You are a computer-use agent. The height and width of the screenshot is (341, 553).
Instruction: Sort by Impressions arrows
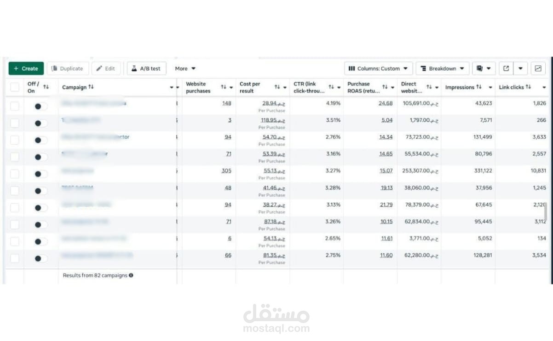[479, 87]
